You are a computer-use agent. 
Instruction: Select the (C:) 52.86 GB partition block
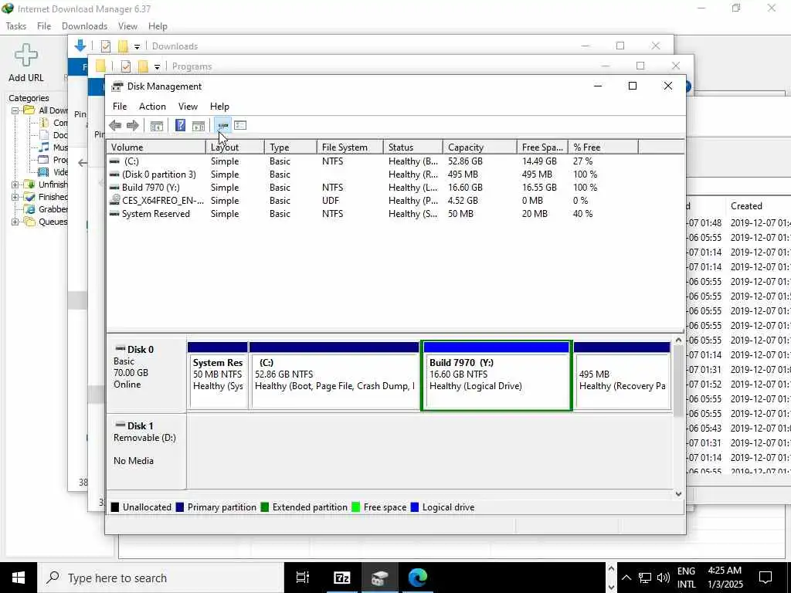click(334, 376)
